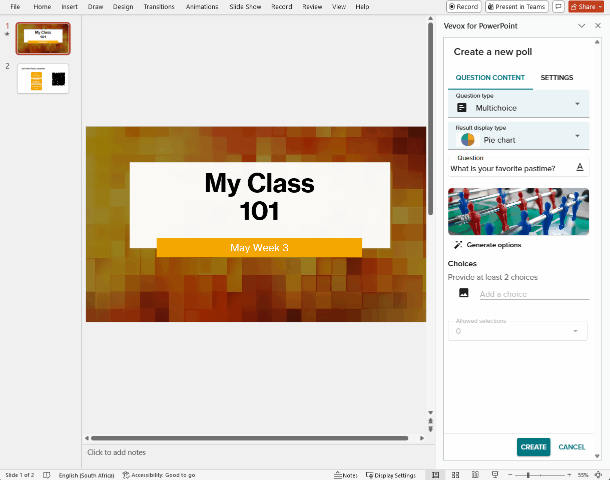Open the comments pane icon
Image resolution: width=610 pixels, height=480 pixels.
tap(558, 7)
